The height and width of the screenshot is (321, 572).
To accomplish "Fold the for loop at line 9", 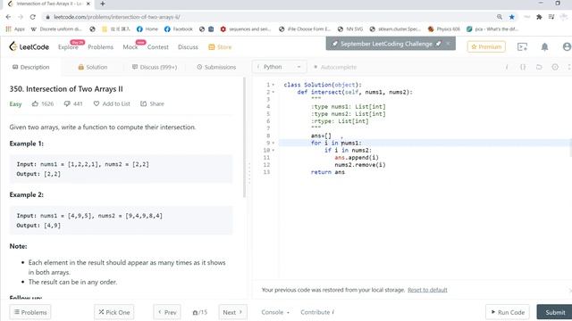I will click(x=273, y=143).
